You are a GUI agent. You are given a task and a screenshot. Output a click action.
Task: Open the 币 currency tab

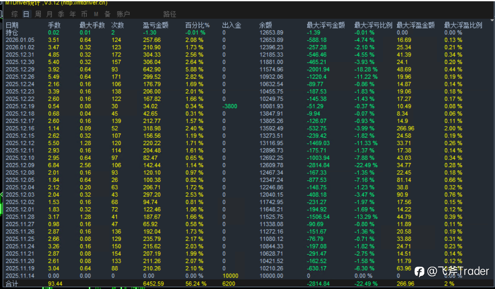click(x=84, y=14)
